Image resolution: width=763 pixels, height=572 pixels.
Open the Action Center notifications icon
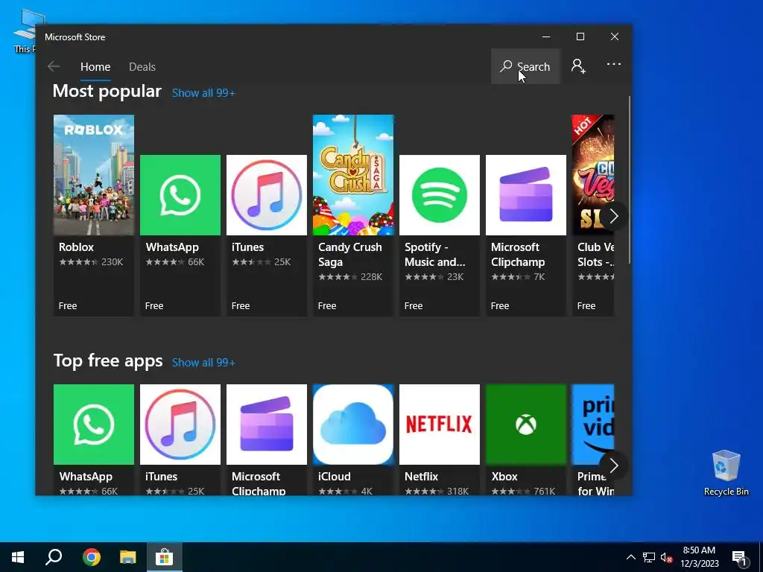[738, 558]
